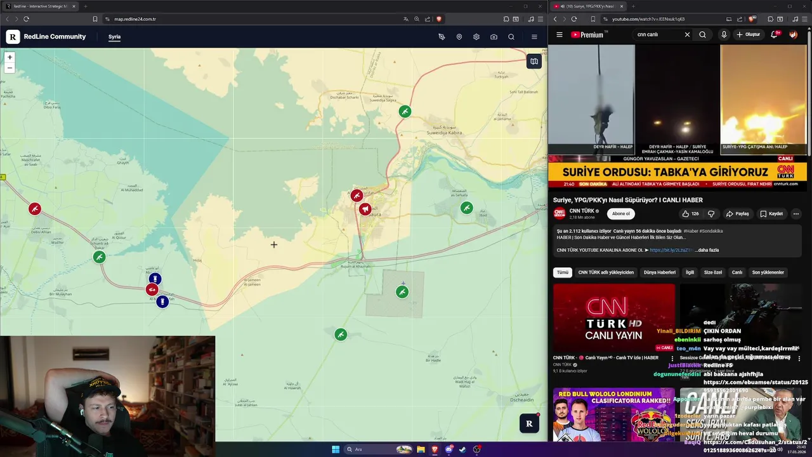Open Brave browser from the taskbar

435,449
